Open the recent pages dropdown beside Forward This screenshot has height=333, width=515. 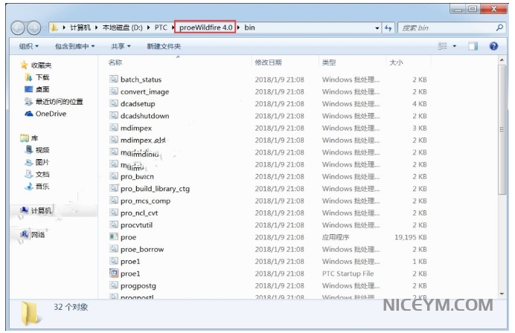pyautogui.click(x=45, y=28)
